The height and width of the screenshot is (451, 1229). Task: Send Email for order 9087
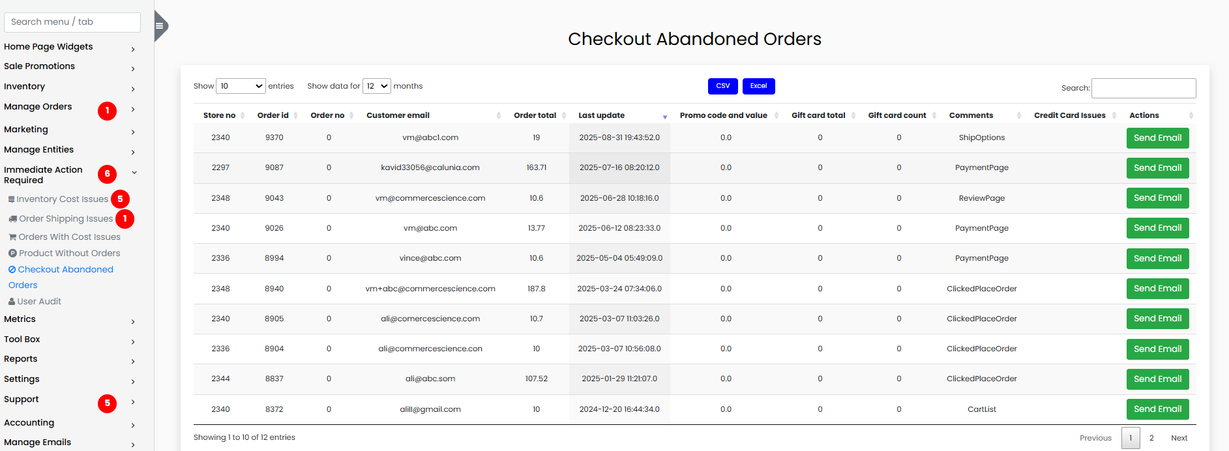point(1157,168)
